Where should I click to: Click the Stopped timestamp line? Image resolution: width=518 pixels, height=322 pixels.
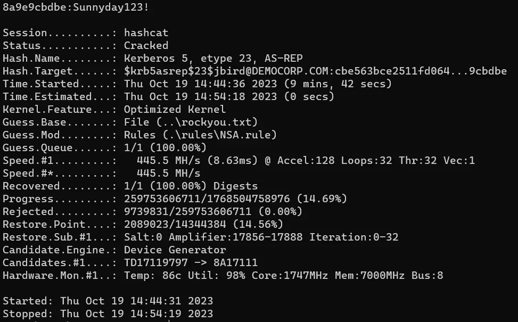tap(108, 314)
